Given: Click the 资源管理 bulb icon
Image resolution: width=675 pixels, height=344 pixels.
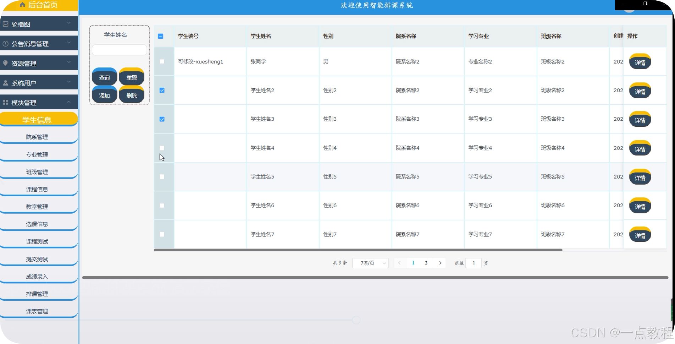Looking at the screenshot, I should coord(6,63).
